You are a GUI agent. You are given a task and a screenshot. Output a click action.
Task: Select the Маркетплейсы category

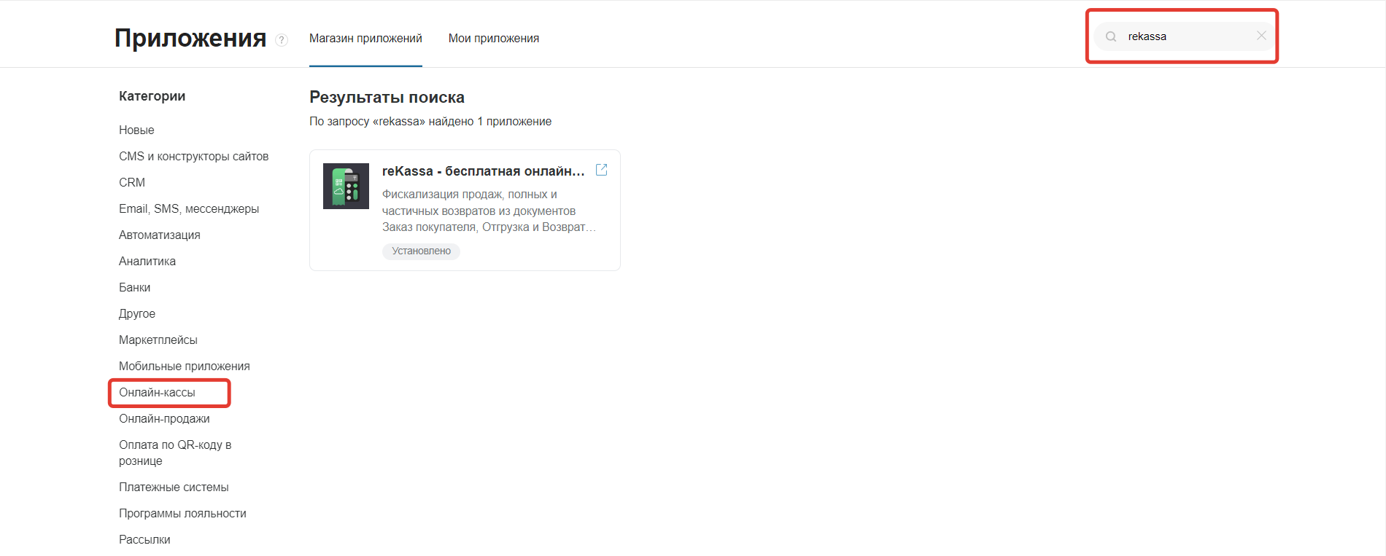158,340
